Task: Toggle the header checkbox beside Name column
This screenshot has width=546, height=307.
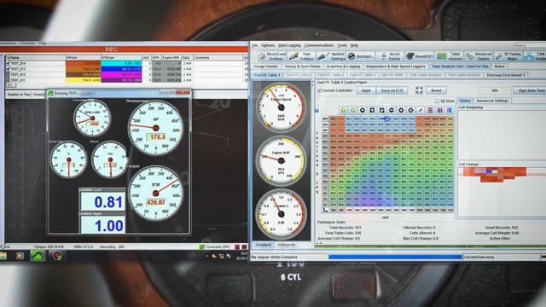Action: tap(9, 57)
